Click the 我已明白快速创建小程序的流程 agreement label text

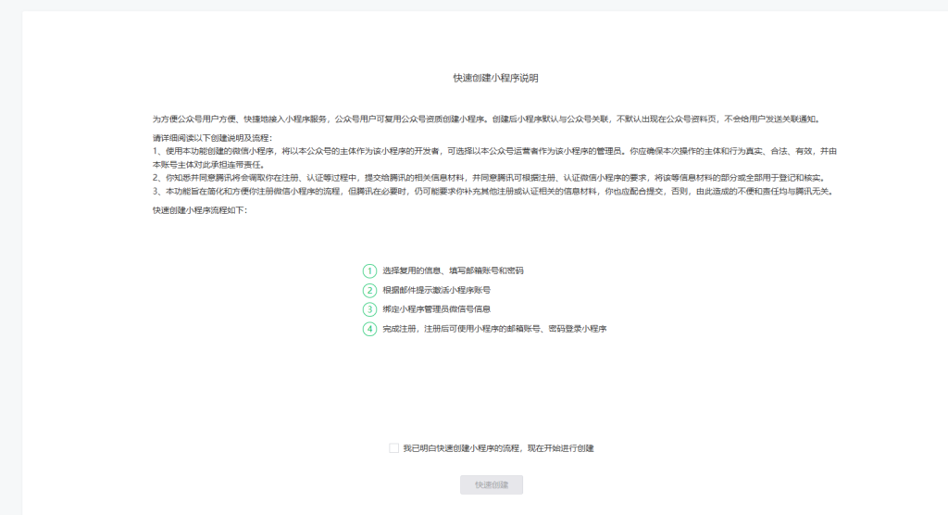coord(463,448)
